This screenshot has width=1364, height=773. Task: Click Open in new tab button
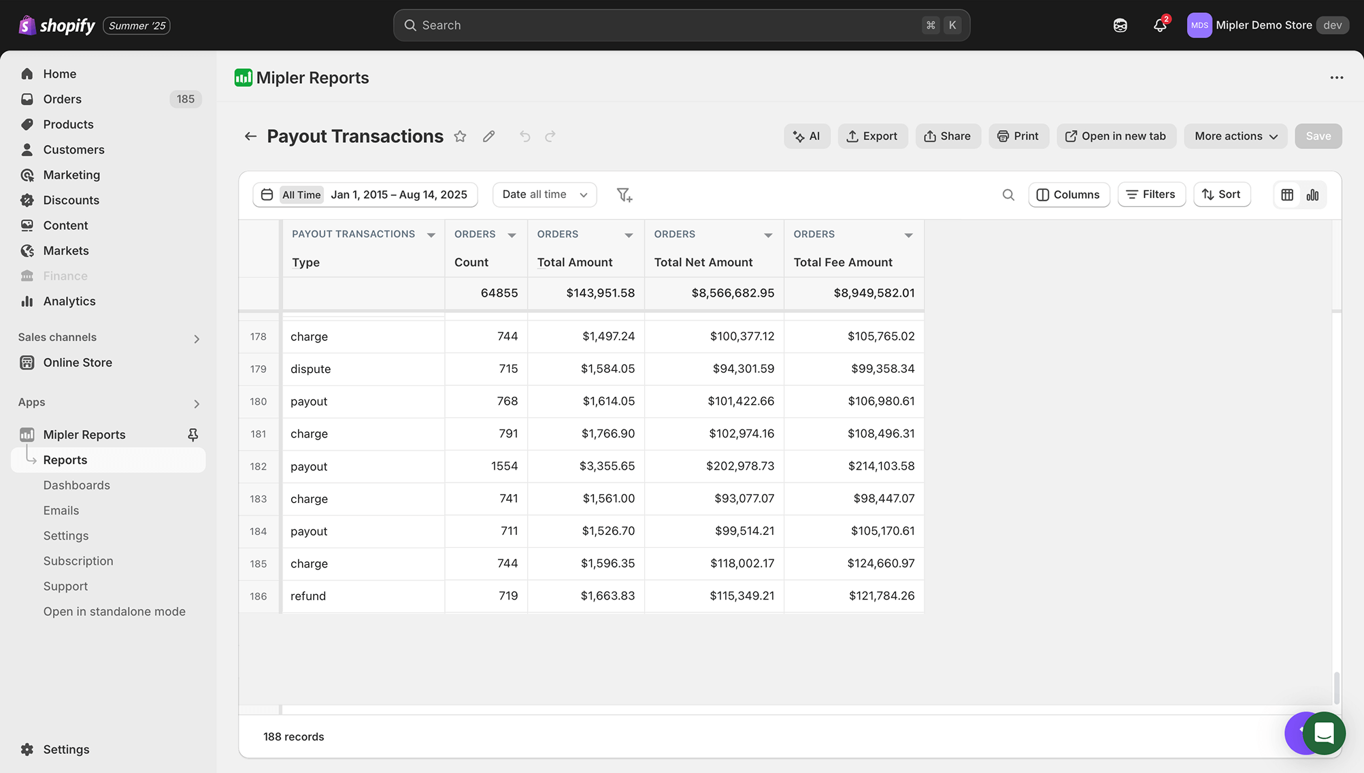[1116, 136]
